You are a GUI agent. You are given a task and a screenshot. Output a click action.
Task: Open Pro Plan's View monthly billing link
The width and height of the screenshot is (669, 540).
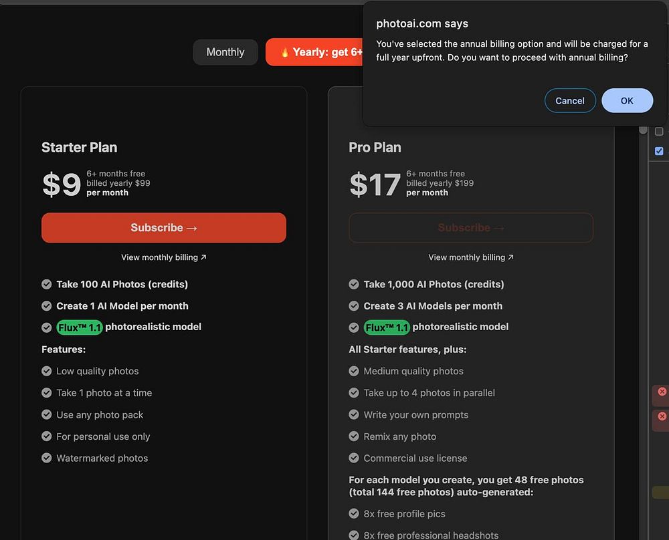coord(471,257)
